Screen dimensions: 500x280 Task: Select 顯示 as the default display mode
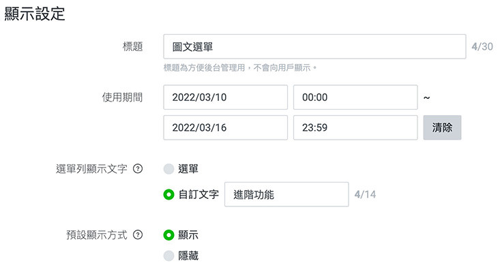coord(169,235)
